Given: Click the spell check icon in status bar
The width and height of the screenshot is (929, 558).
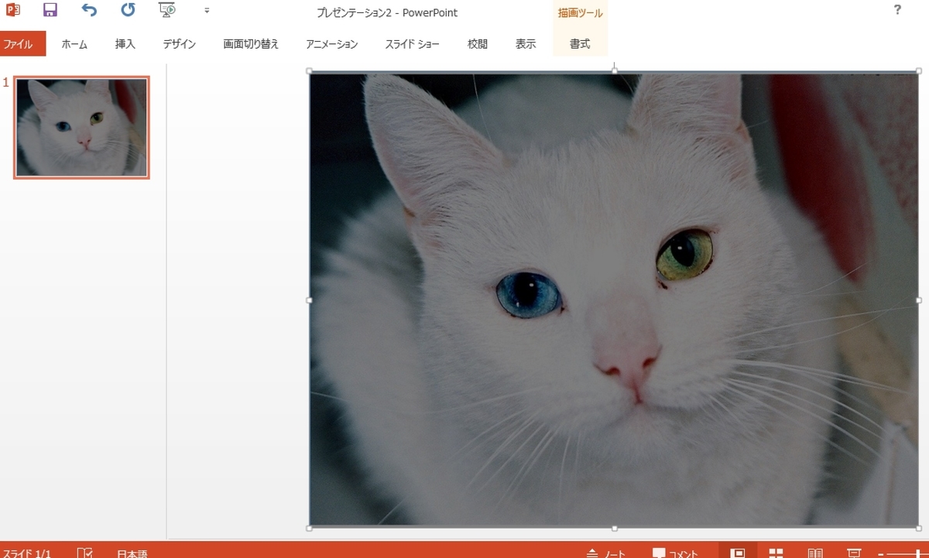Looking at the screenshot, I should (85, 553).
